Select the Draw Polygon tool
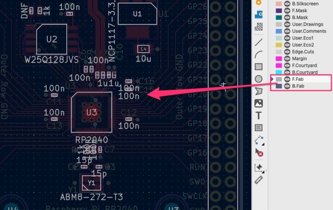Screen dimensions: 333x210 tap(259, 91)
